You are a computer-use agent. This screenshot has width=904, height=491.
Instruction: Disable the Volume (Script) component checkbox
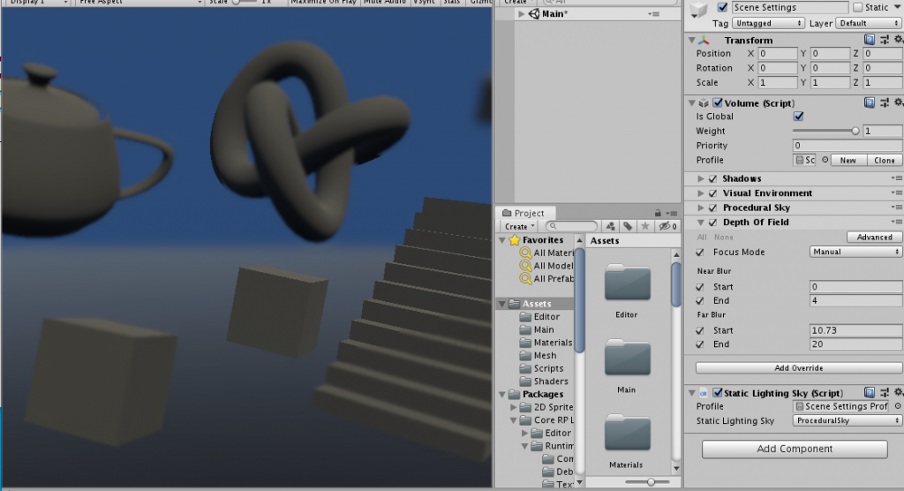pyautogui.click(x=718, y=102)
